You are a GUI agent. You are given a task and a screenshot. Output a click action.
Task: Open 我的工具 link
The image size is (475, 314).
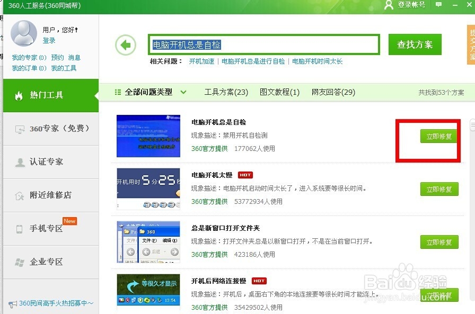click(64, 68)
